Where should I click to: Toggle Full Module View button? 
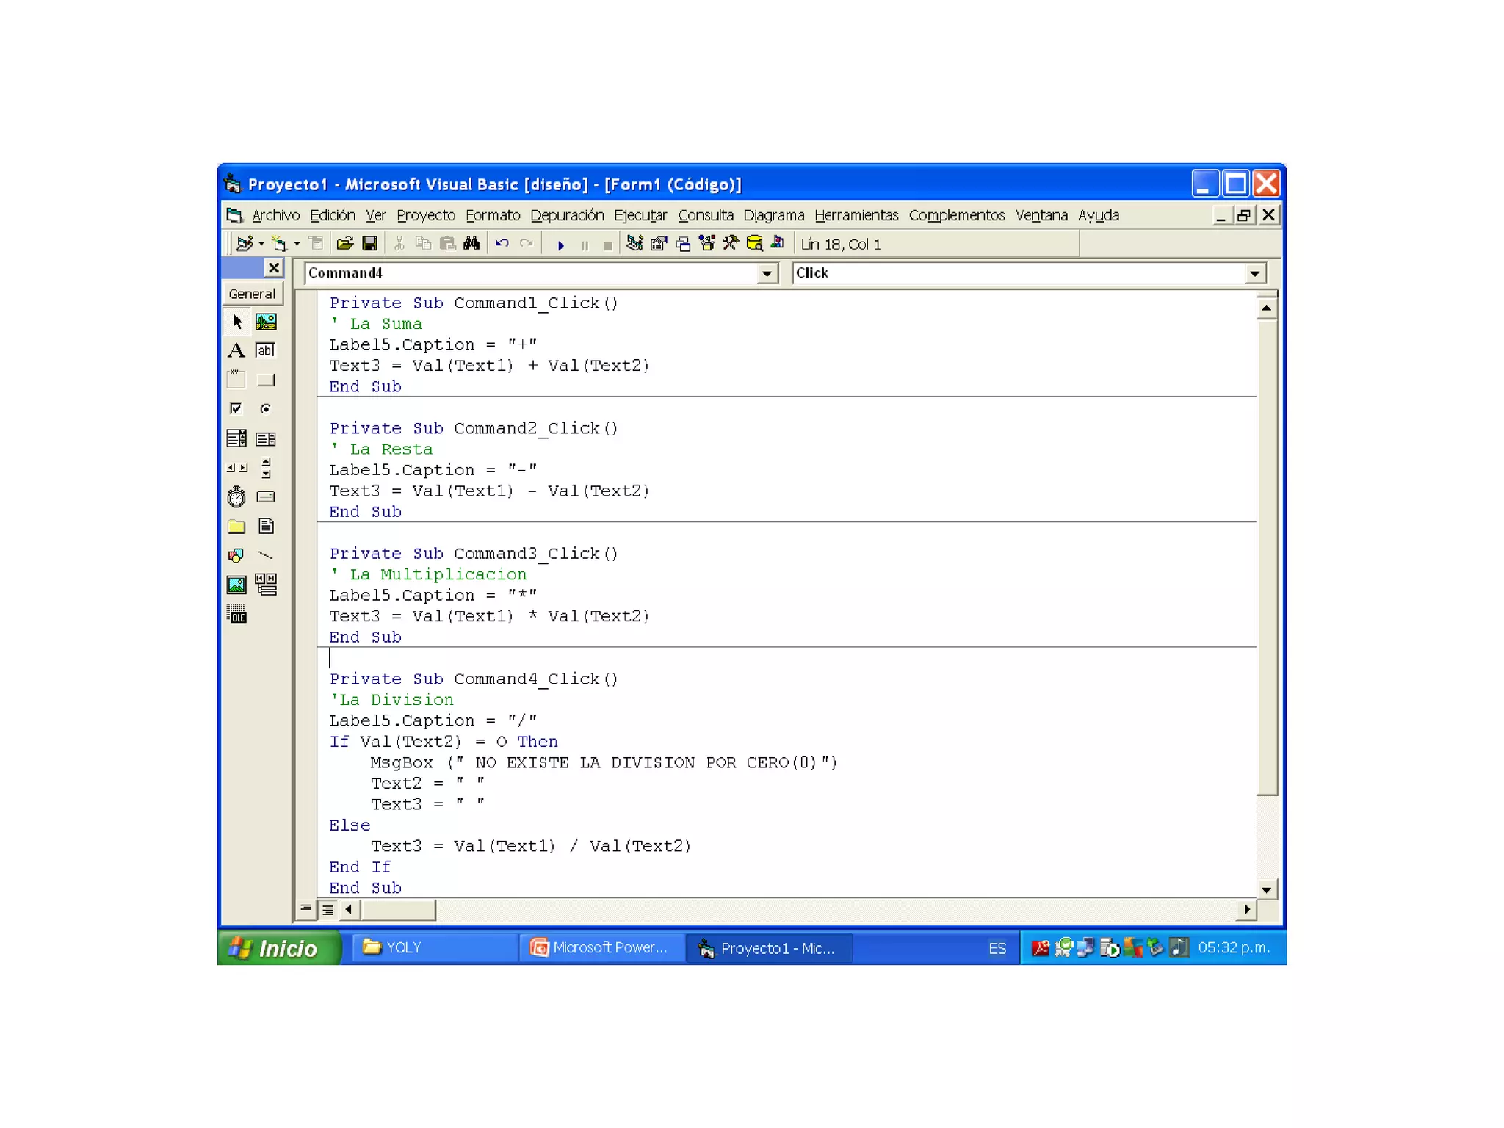click(x=328, y=910)
